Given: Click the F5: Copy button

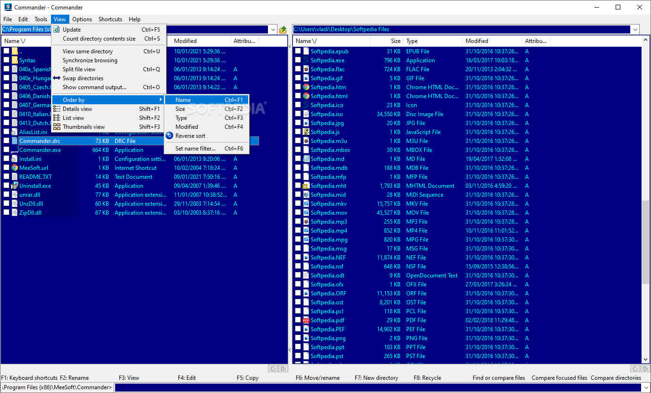Looking at the screenshot, I should (x=248, y=378).
